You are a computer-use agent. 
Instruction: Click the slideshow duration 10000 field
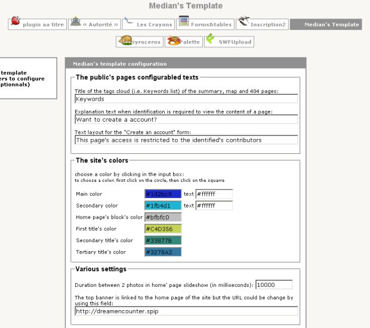coord(274,284)
